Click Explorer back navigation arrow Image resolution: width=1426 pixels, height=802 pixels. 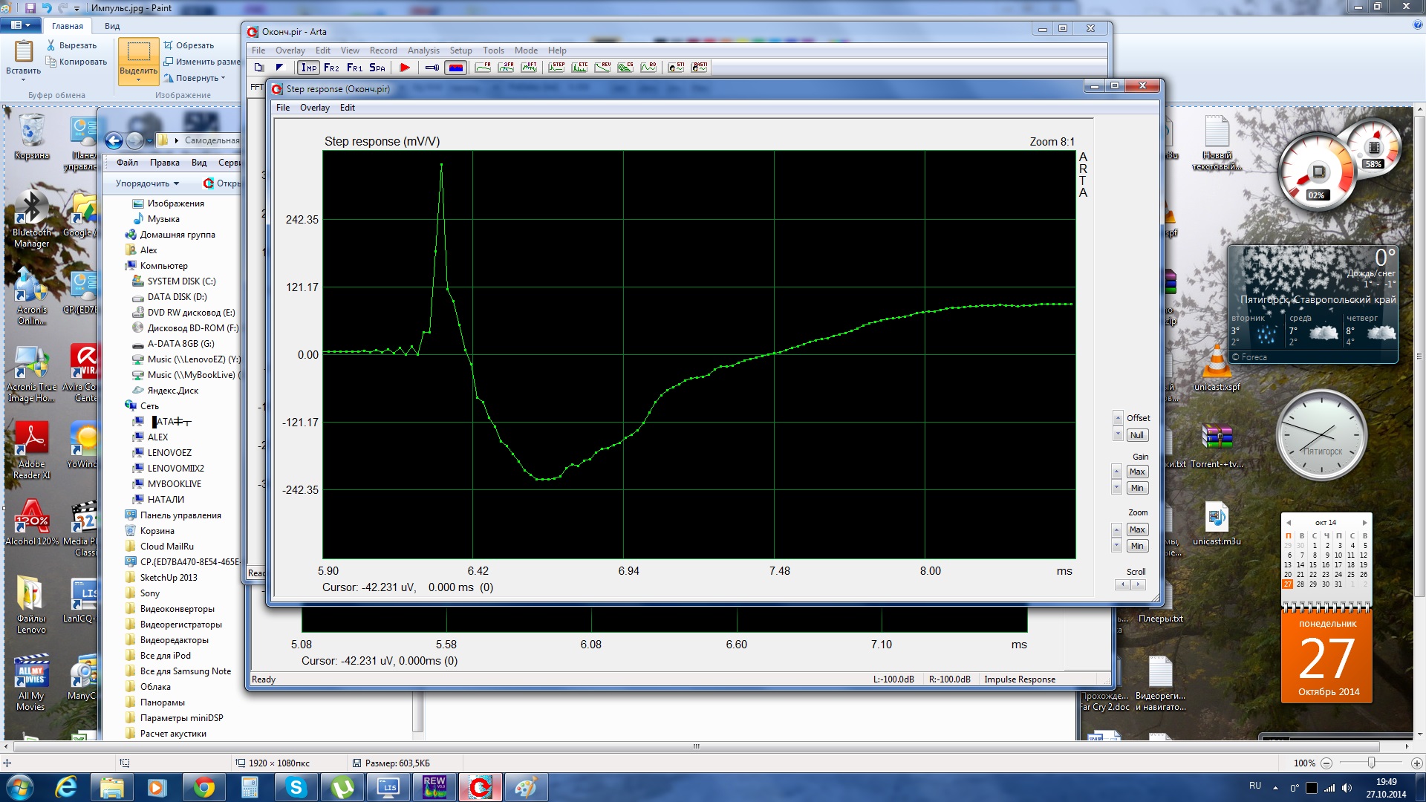[114, 140]
